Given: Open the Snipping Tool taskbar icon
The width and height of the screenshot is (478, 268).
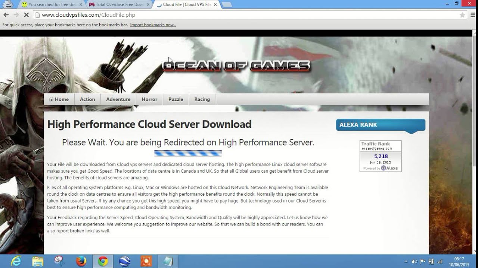Looking at the screenshot, I should point(59,261).
